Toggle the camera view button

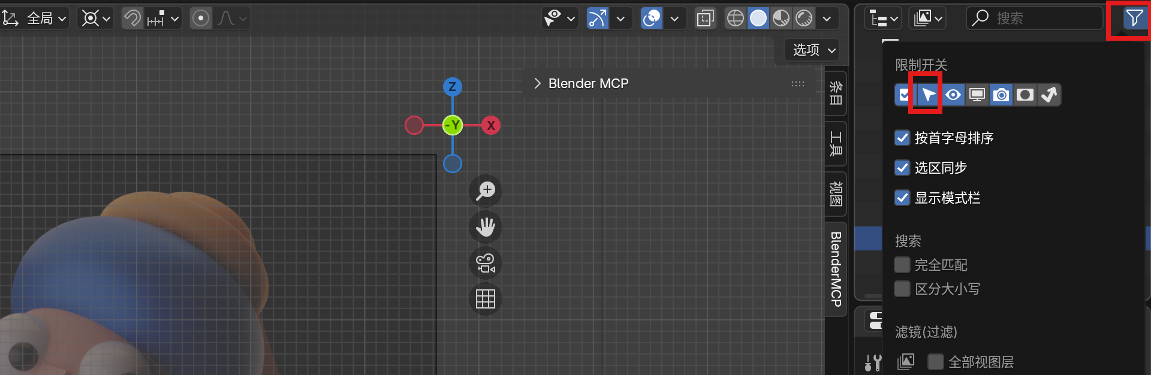pos(486,263)
